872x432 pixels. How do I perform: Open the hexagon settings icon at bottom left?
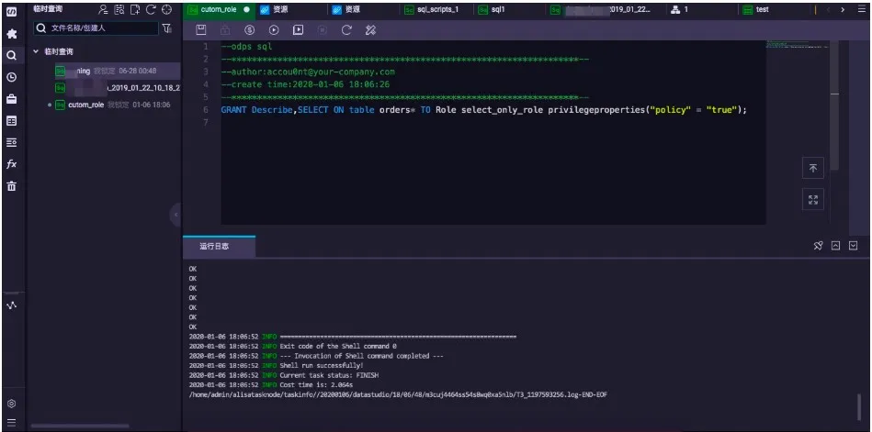tap(11, 404)
